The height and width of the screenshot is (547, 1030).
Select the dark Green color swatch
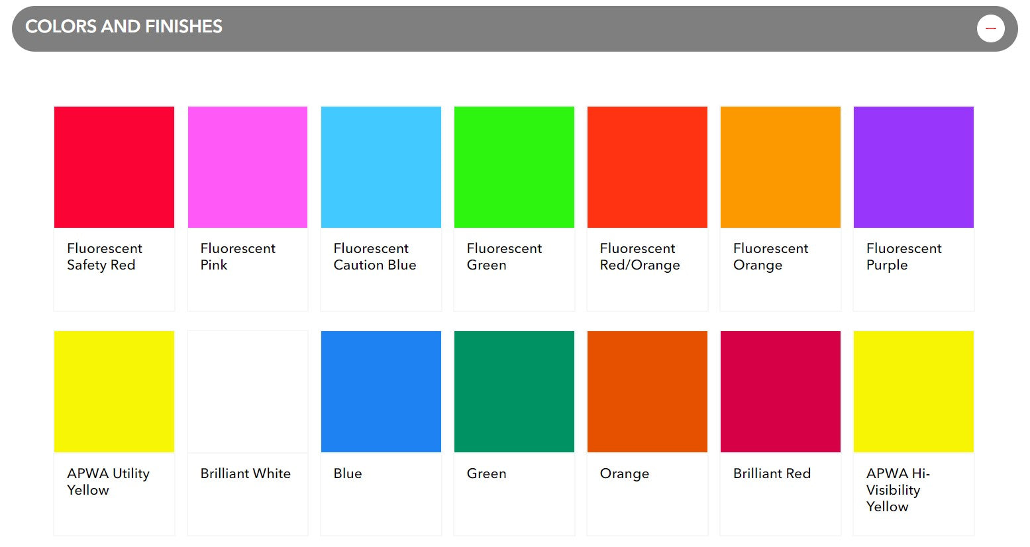514,391
